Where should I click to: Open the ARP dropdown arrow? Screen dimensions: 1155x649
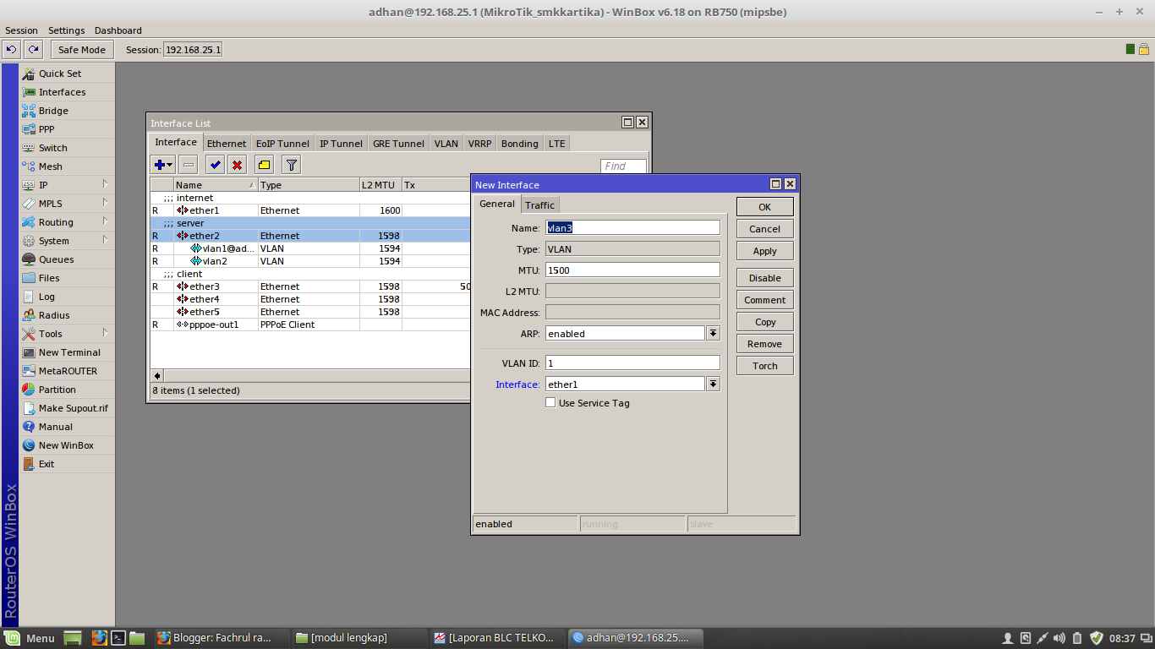pos(713,334)
